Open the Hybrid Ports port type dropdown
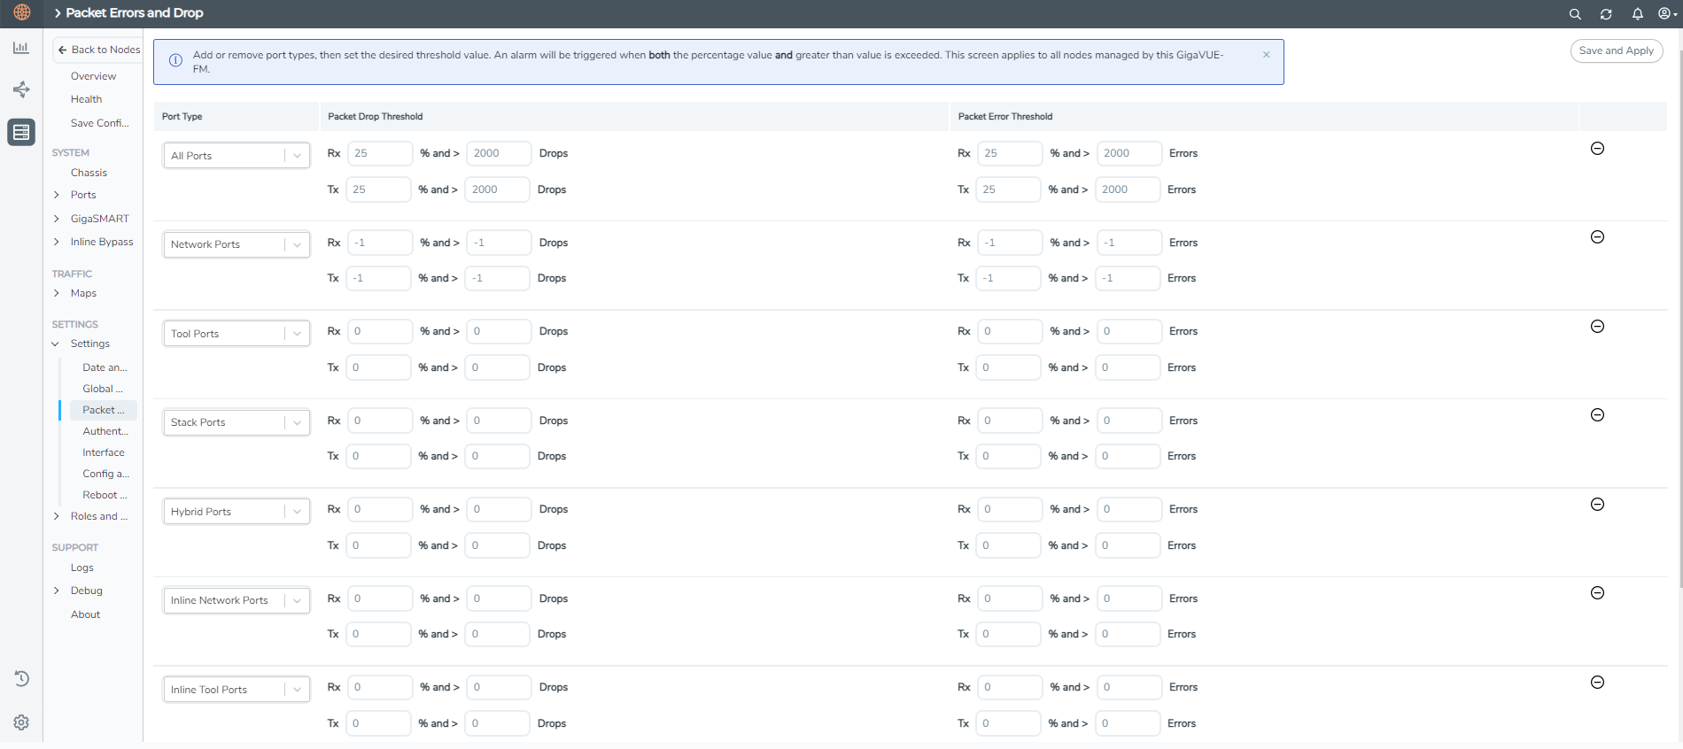Screen dimensions: 1683x749 pos(236,512)
